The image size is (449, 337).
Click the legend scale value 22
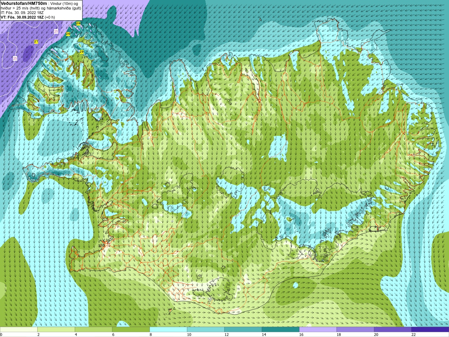point(414,335)
